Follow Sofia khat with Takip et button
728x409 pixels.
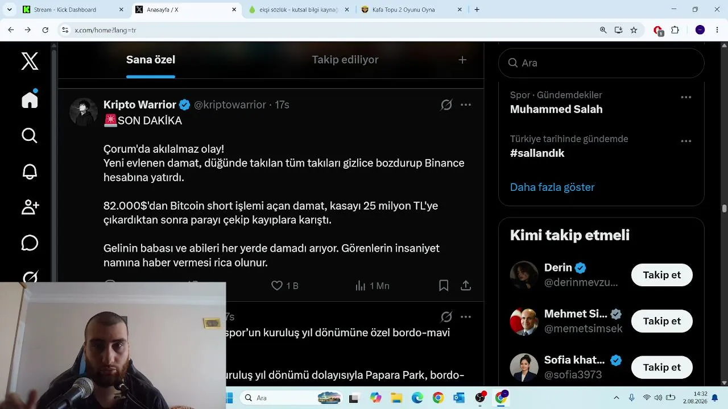[x=661, y=368]
